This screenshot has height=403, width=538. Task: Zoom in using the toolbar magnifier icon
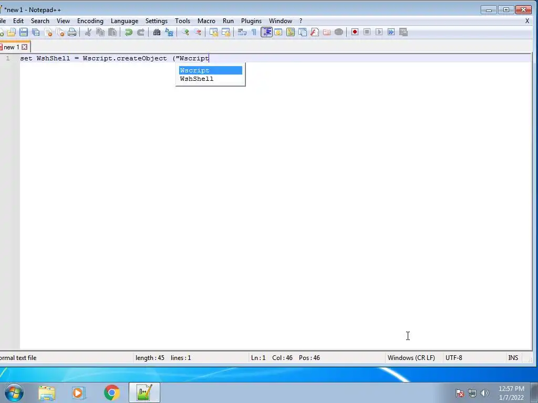[x=185, y=32]
